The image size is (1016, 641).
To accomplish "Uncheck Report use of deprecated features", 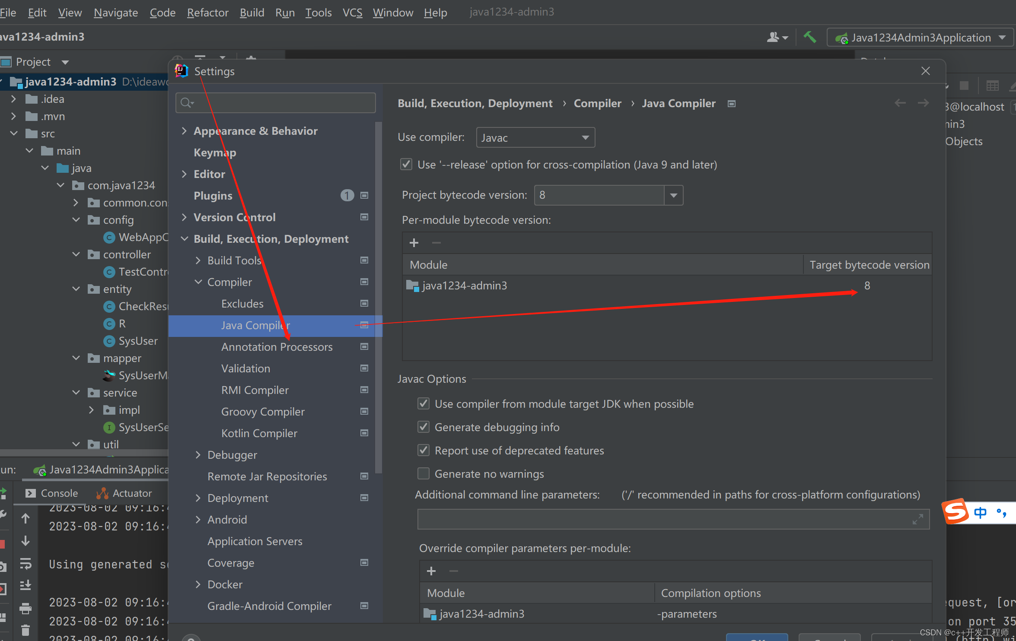I will click(x=424, y=451).
